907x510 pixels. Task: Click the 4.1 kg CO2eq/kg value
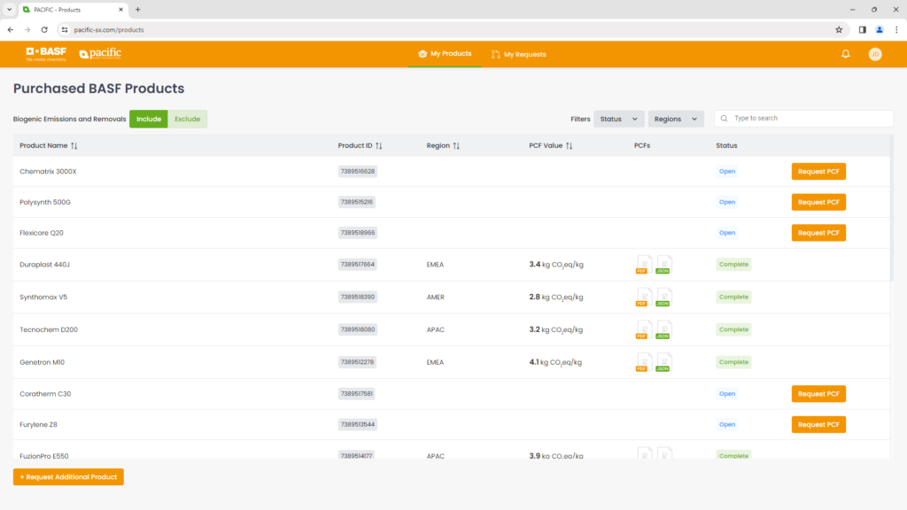coord(555,362)
